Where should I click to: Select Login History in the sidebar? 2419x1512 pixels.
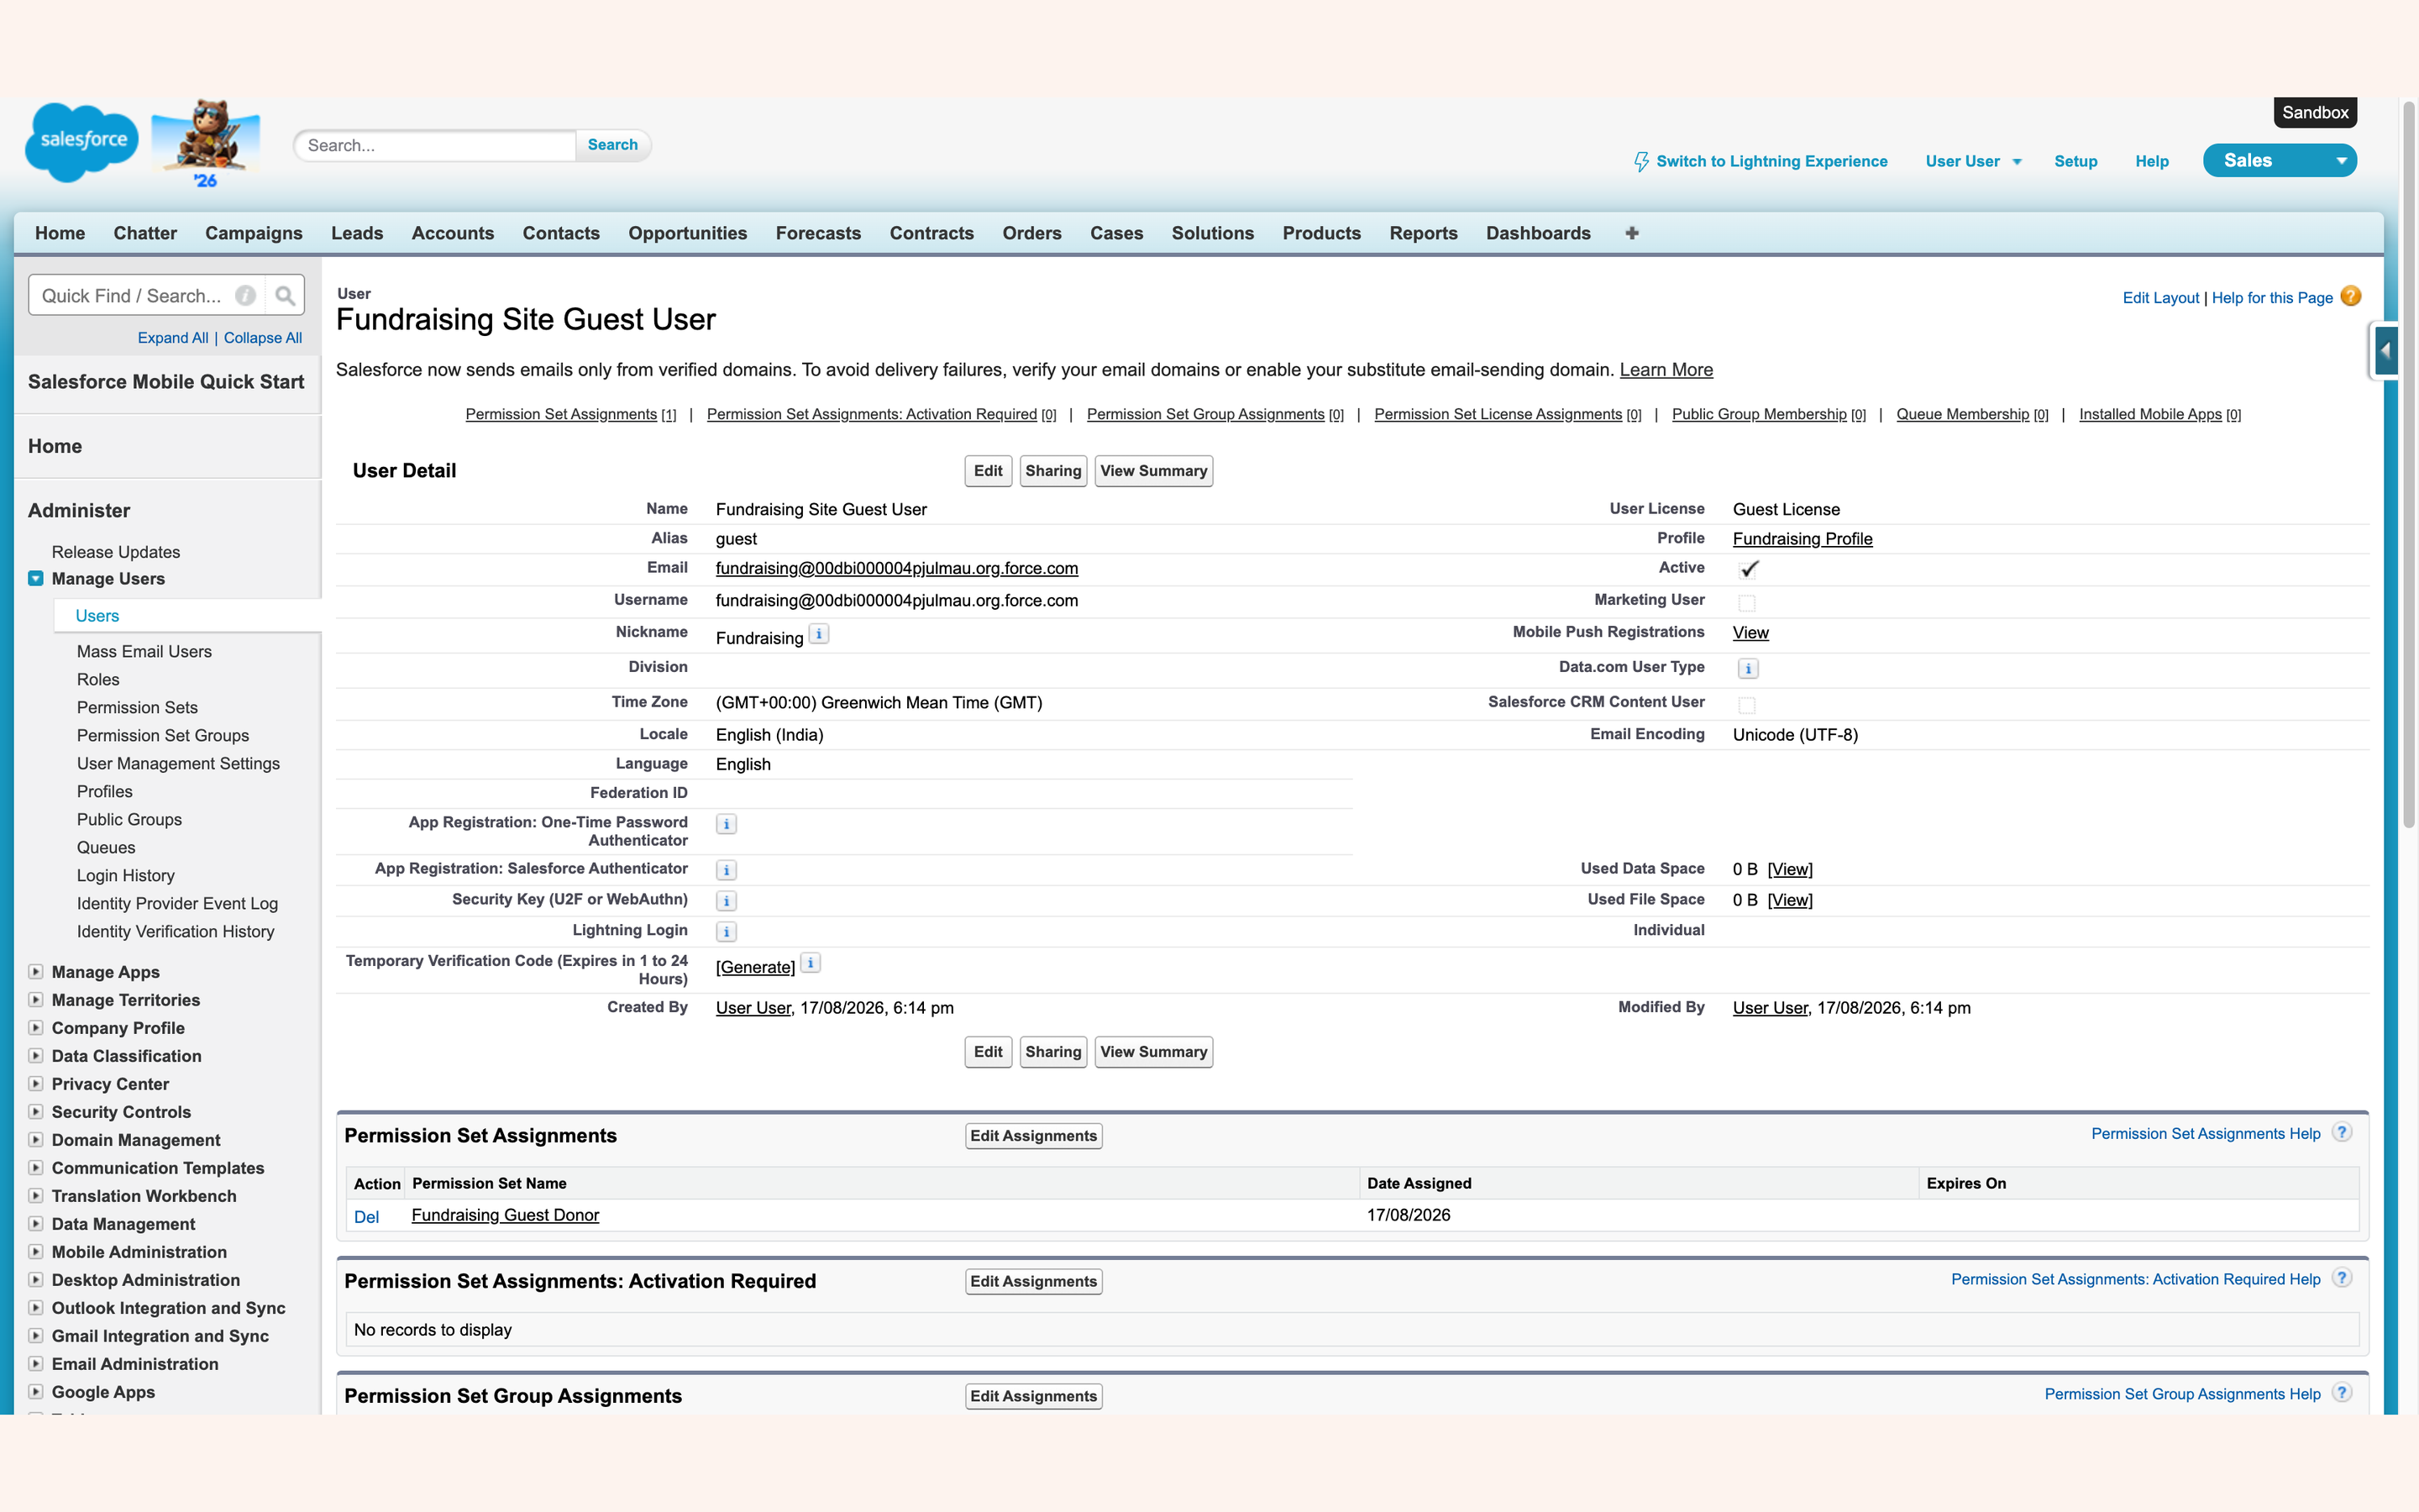(125, 875)
